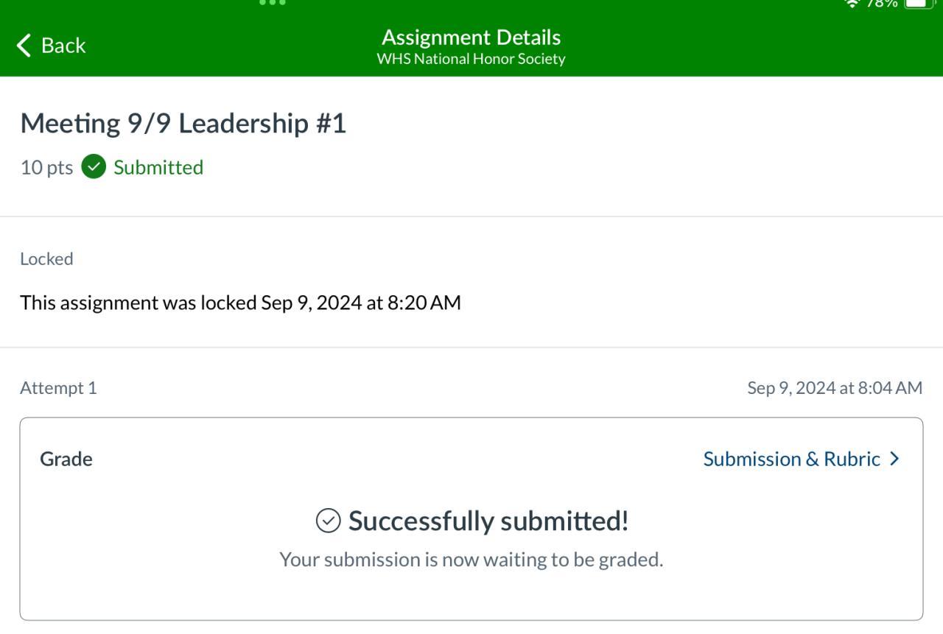Open the Submission & Rubric link

tap(791, 459)
